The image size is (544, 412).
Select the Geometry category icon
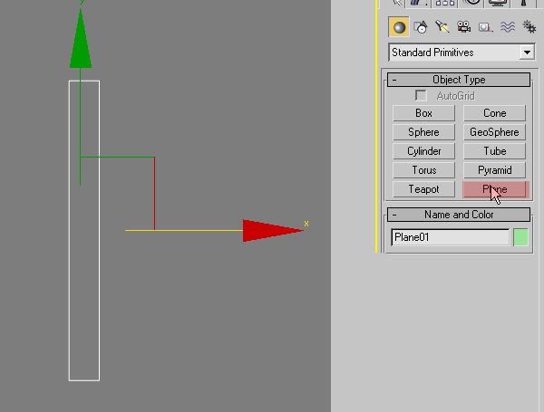click(398, 27)
